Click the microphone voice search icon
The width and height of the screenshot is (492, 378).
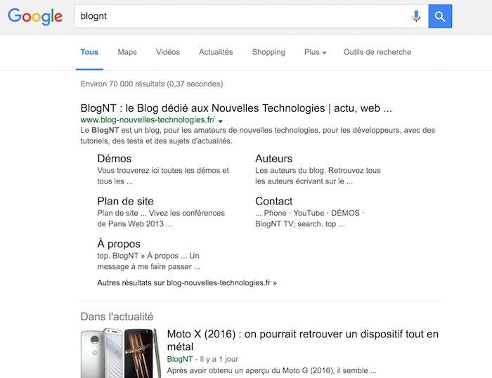point(416,16)
